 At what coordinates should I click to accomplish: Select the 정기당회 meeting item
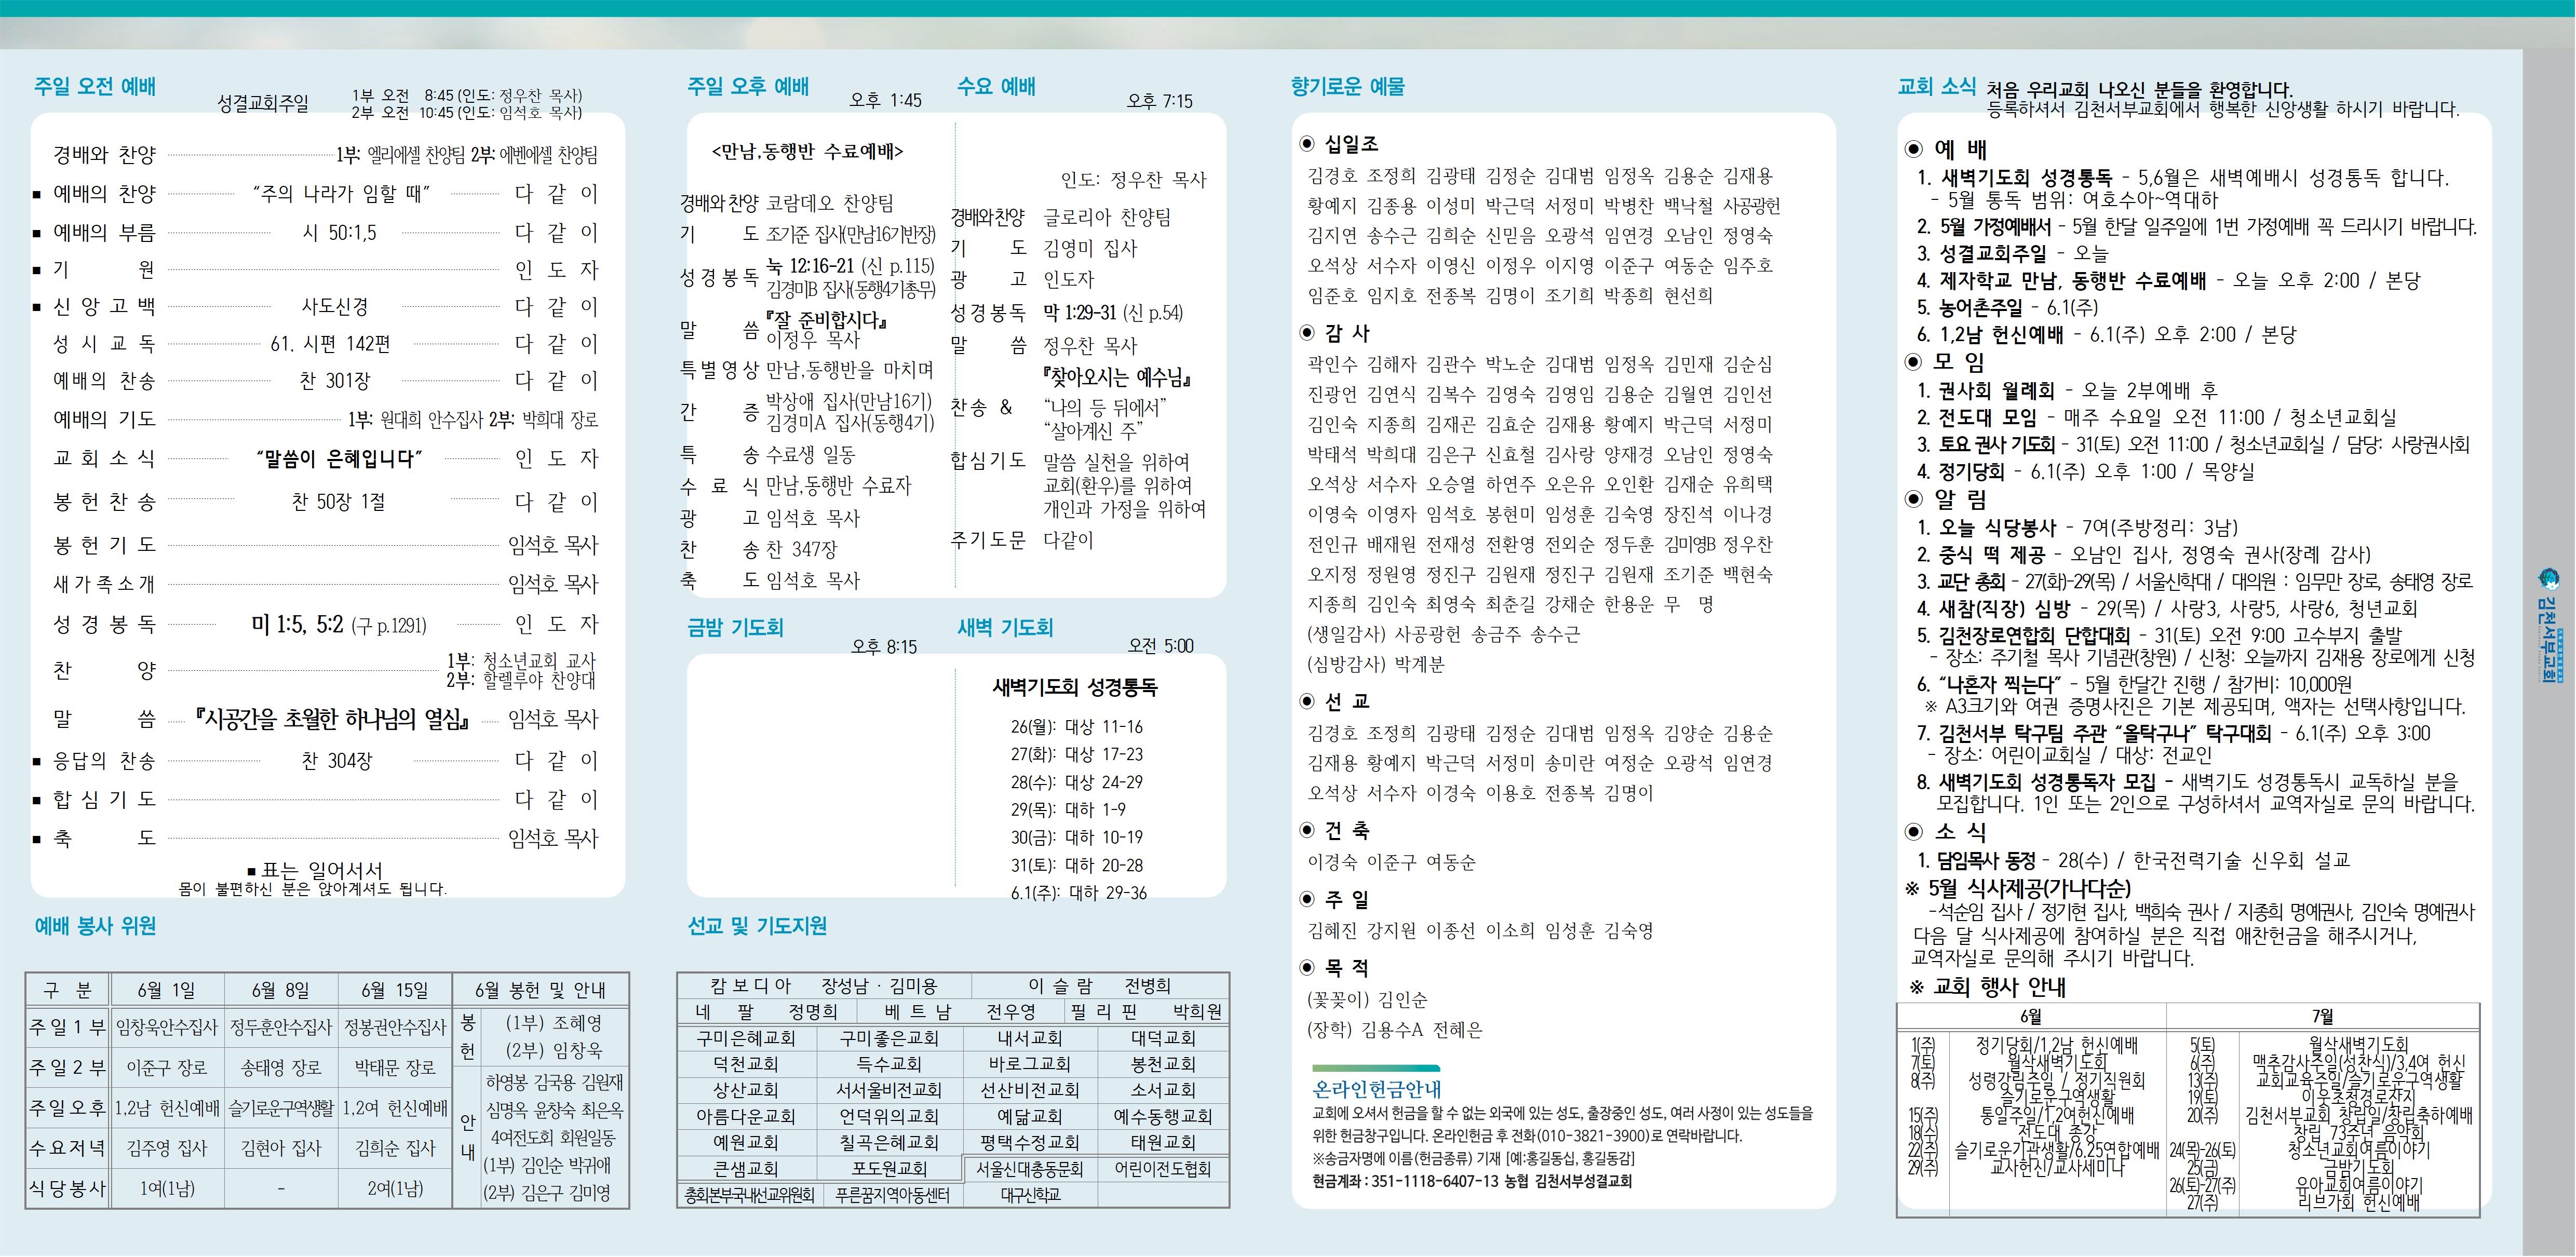pyautogui.click(x=2086, y=472)
